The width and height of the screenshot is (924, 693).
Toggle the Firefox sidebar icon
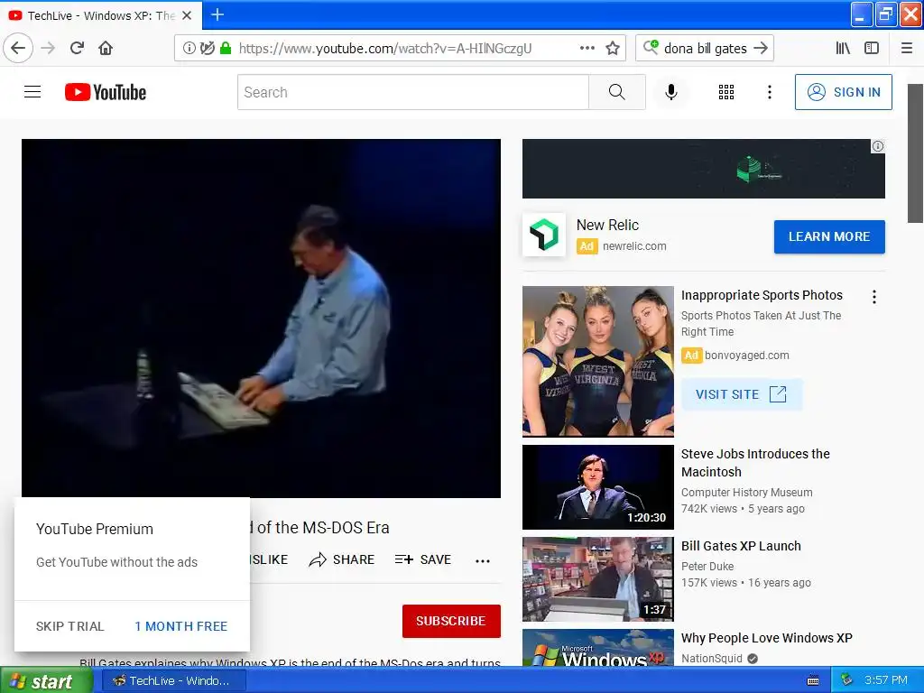(872, 48)
